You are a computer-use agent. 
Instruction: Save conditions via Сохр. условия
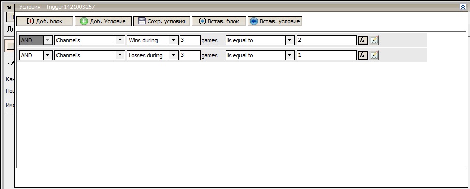[162, 21]
